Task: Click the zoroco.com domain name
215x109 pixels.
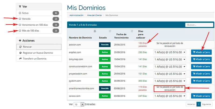Action: (x=75, y=96)
